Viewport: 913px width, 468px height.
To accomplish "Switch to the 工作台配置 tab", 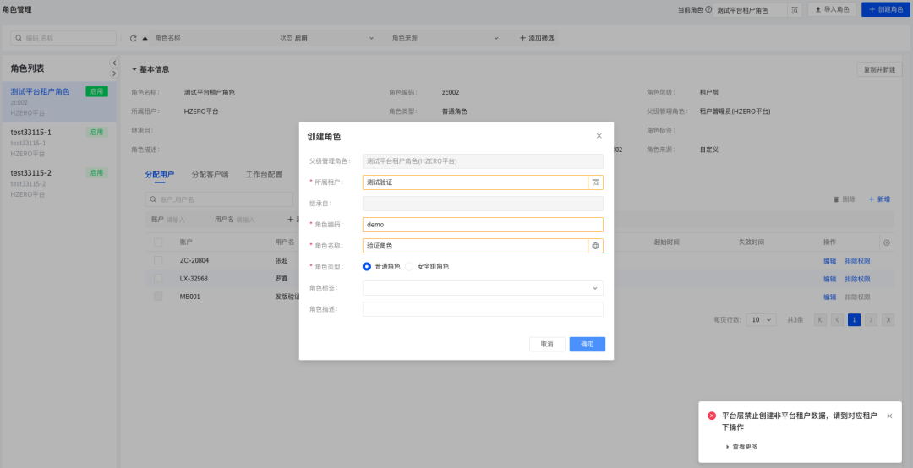I will 264,175.
